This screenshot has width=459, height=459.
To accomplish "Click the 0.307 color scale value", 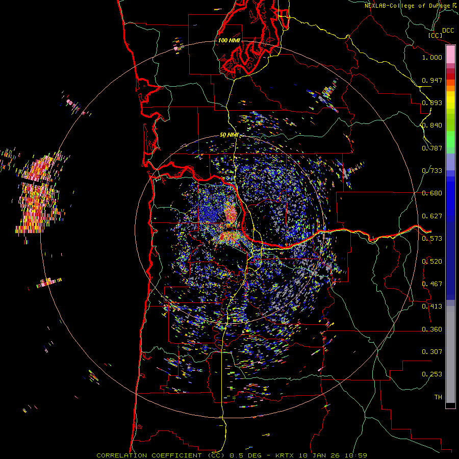I will (x=432, y=352).
